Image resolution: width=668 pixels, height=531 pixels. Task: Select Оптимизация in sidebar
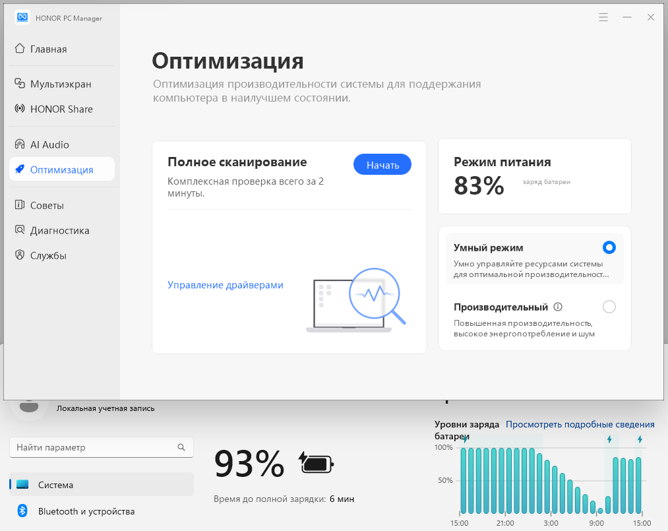click(x=62, y=170)
